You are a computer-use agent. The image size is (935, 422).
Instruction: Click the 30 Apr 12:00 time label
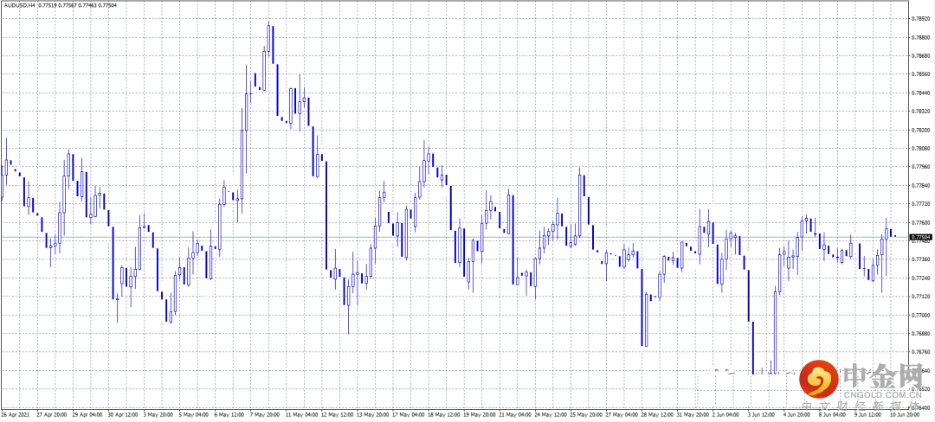pyautogui.click(x=122, y=414)
